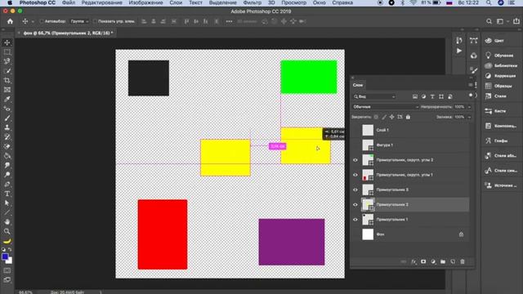
Task: Click the create new layer icon
Action: coord(453,261)
